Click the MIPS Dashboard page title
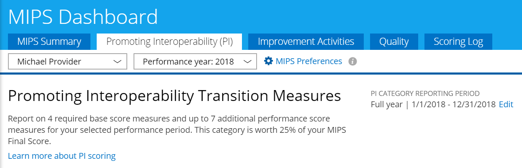 point(83,17)
